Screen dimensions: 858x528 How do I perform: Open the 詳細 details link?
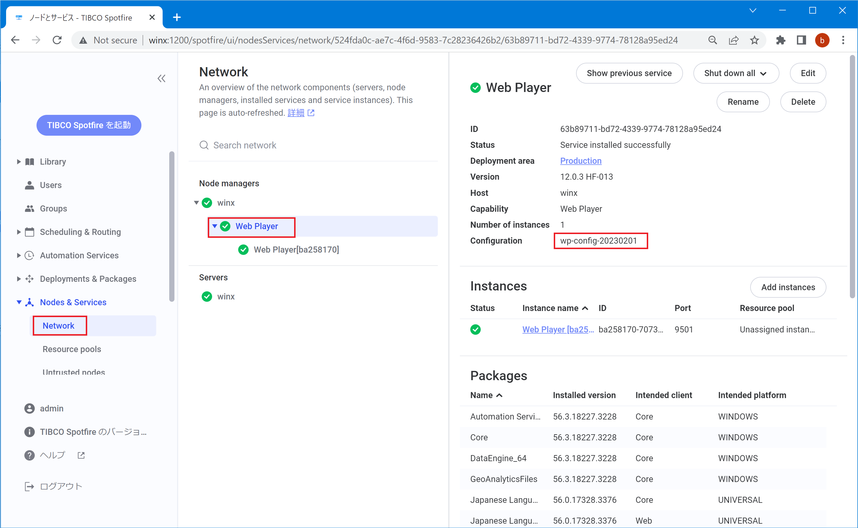click(x=296, y=113)
